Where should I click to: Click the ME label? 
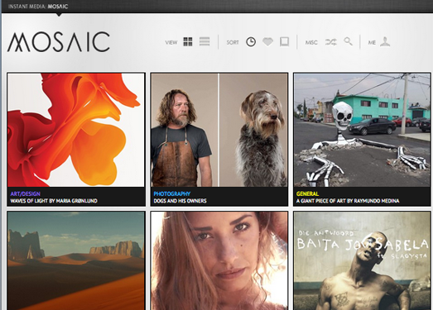[372, 42]
